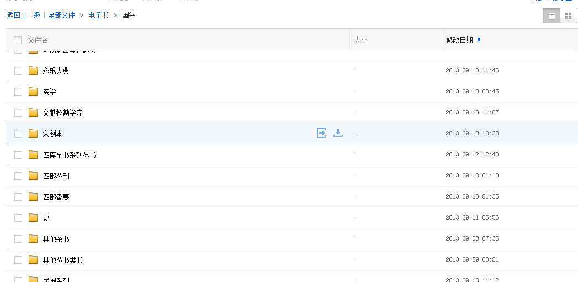Download the 宋刻本 folder
The height and width of the screenshot is (282, 578).
(338, 133)
